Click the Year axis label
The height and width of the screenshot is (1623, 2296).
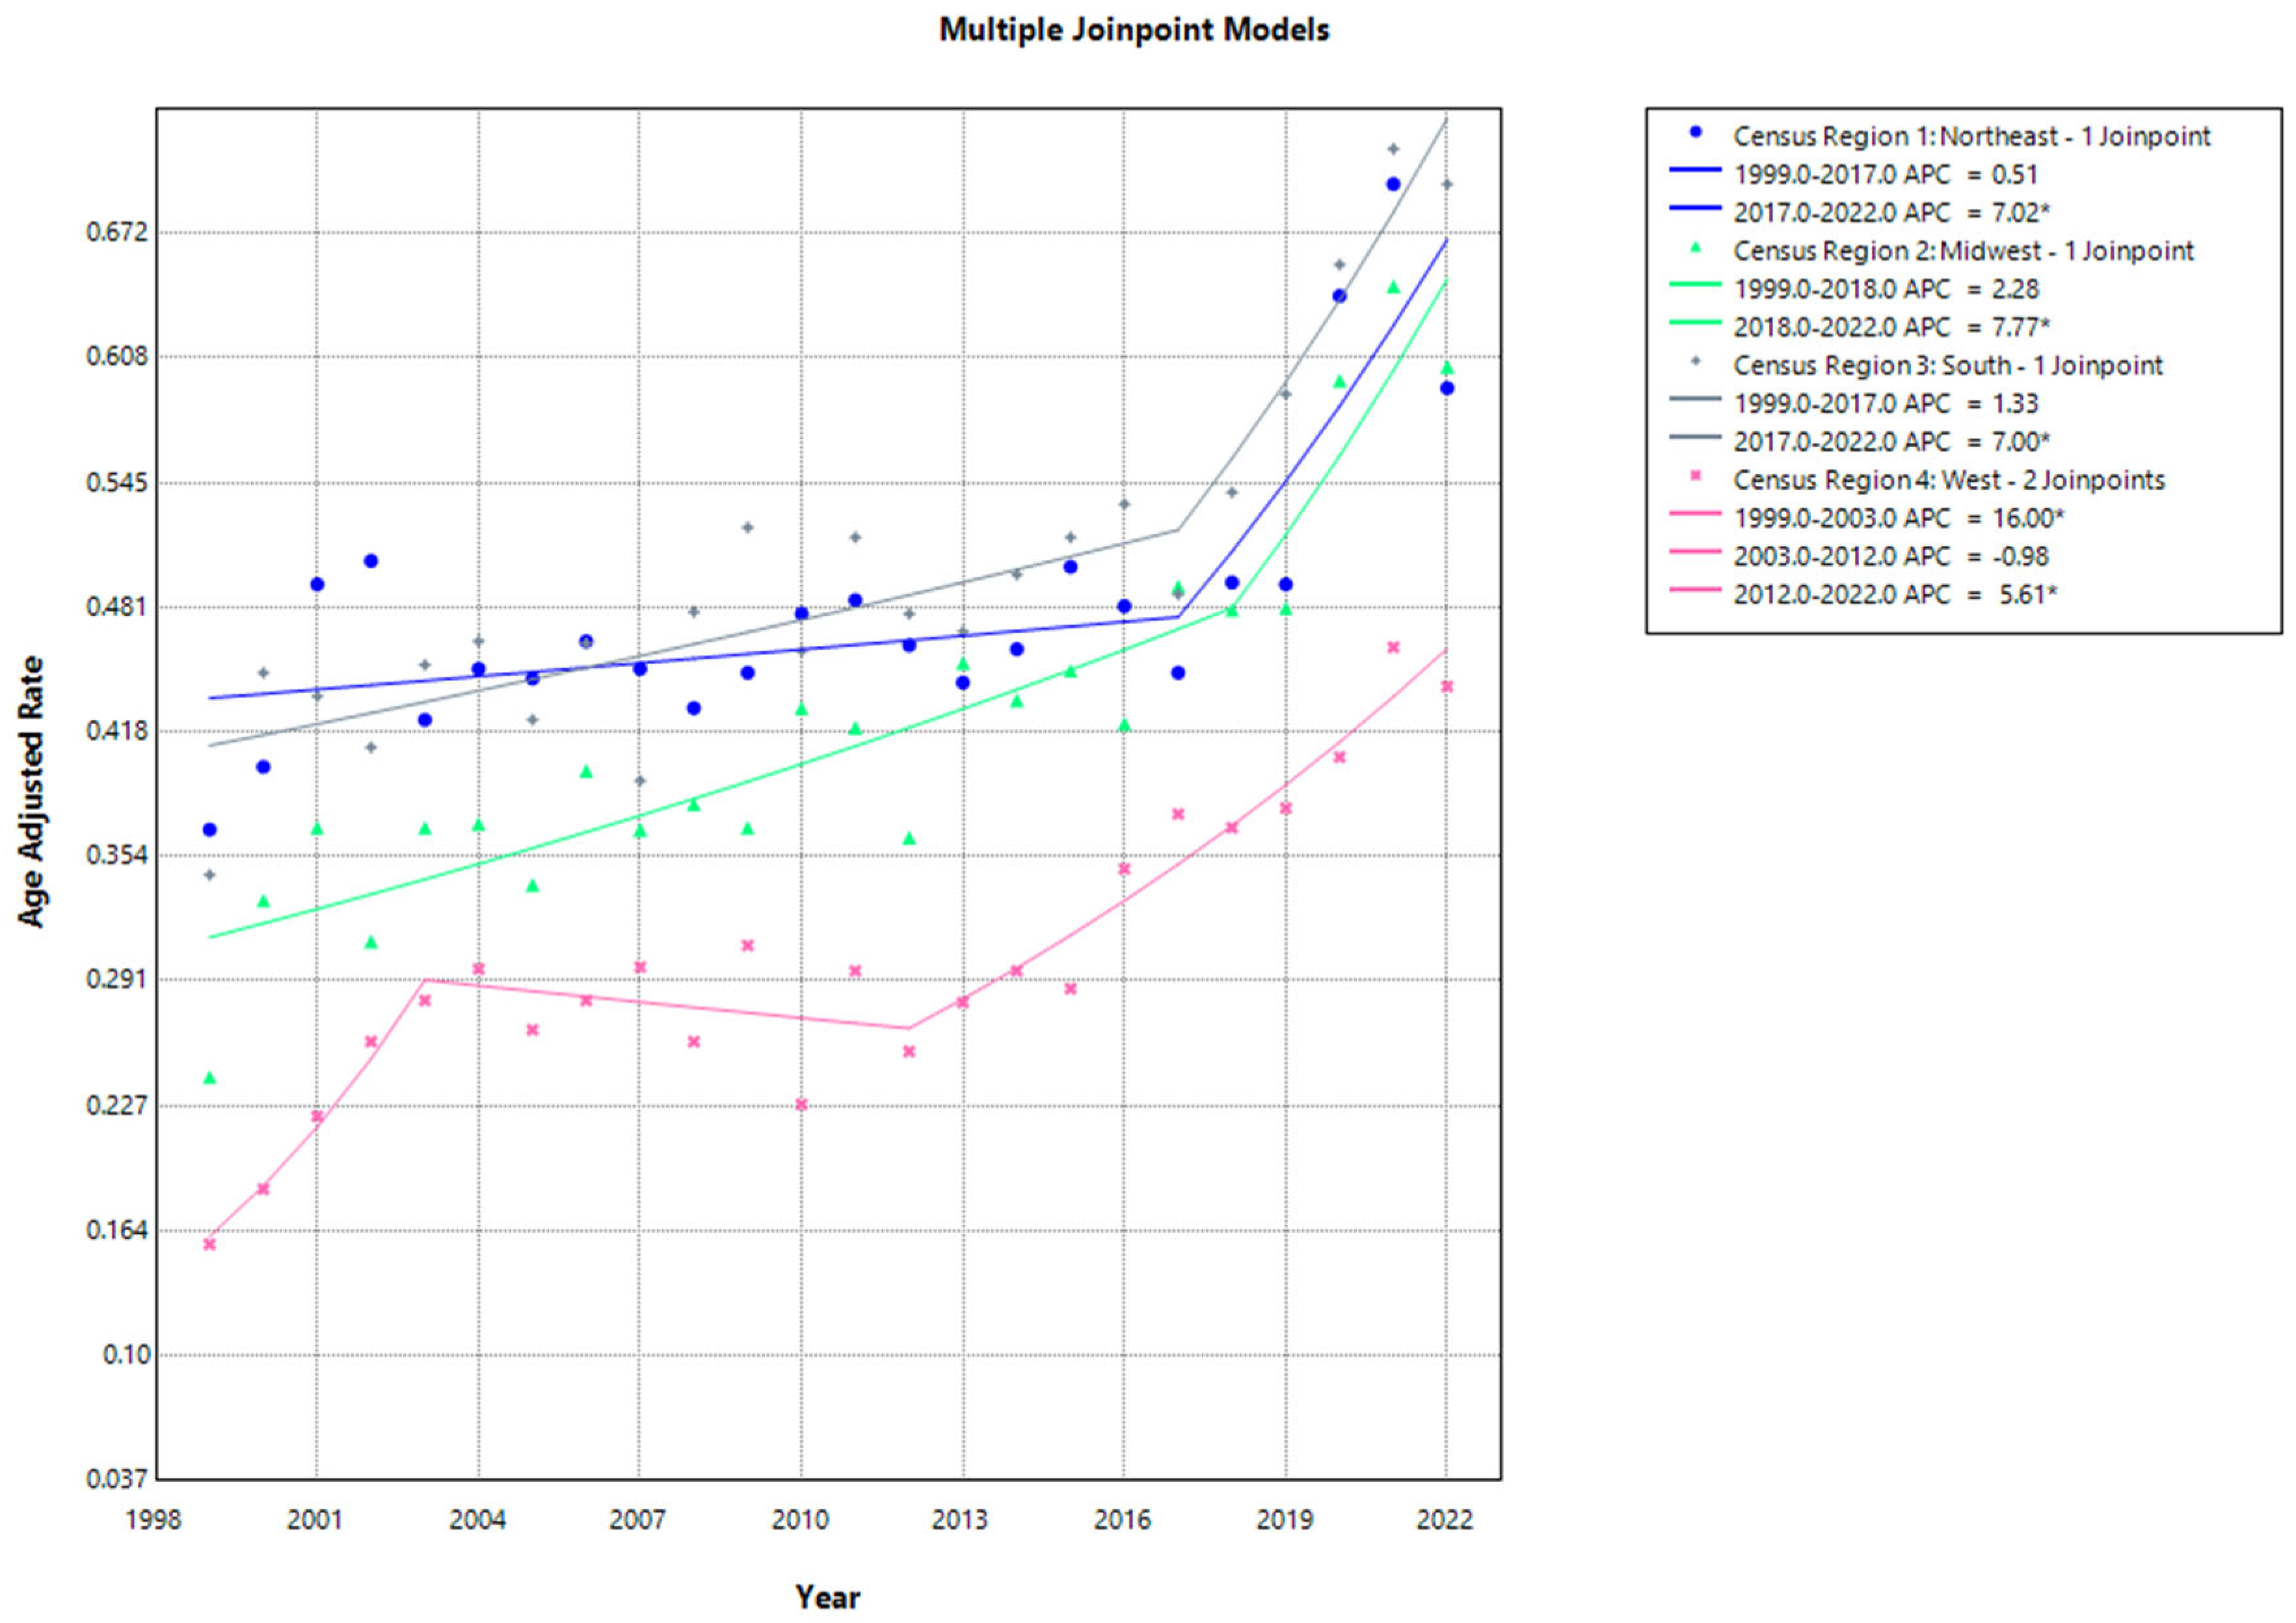[x=827, y=1597]
